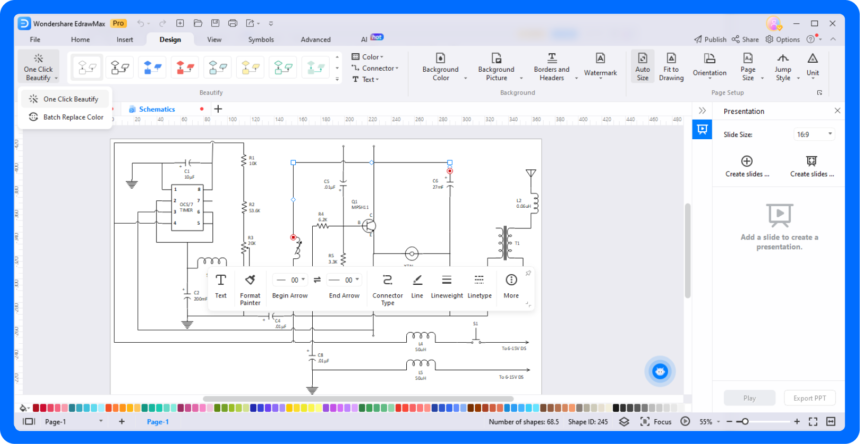The image size is (860, 444).
Task: Switch to the View tab
Action: click(214, 40)
